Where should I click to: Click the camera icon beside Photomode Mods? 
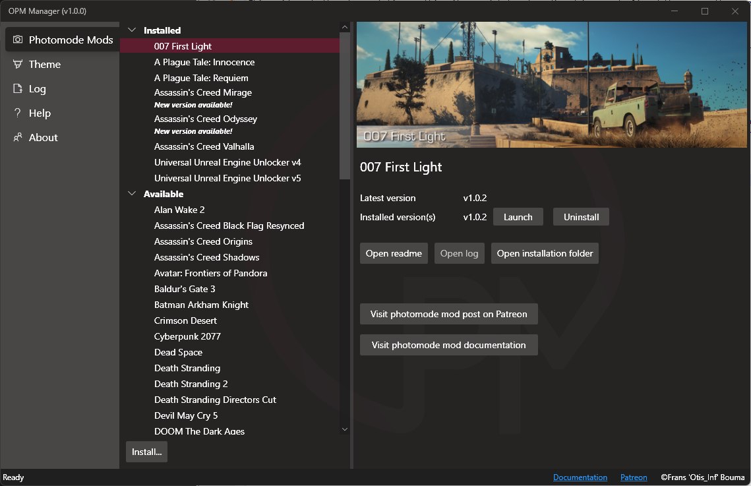pos(18,40)
